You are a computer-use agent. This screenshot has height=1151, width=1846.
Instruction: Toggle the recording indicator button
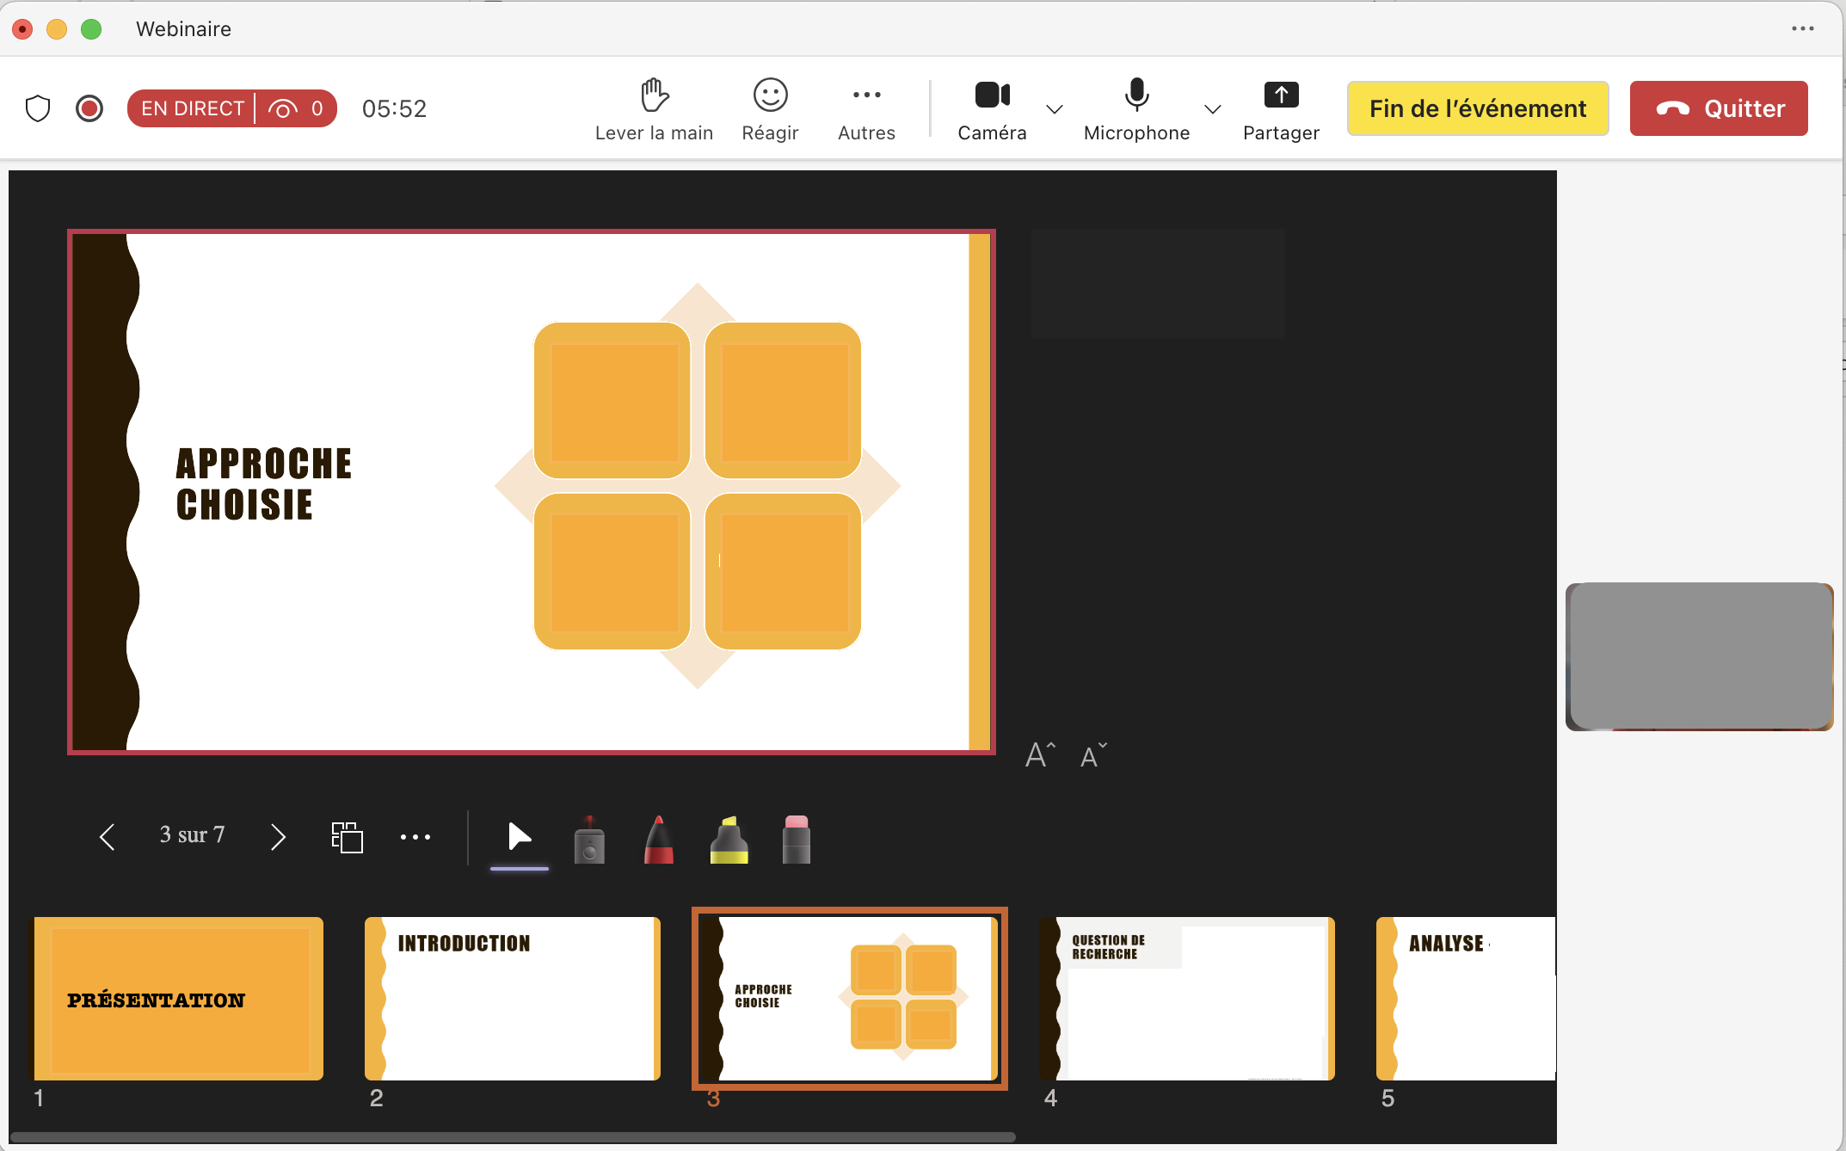tap(89, 108)
